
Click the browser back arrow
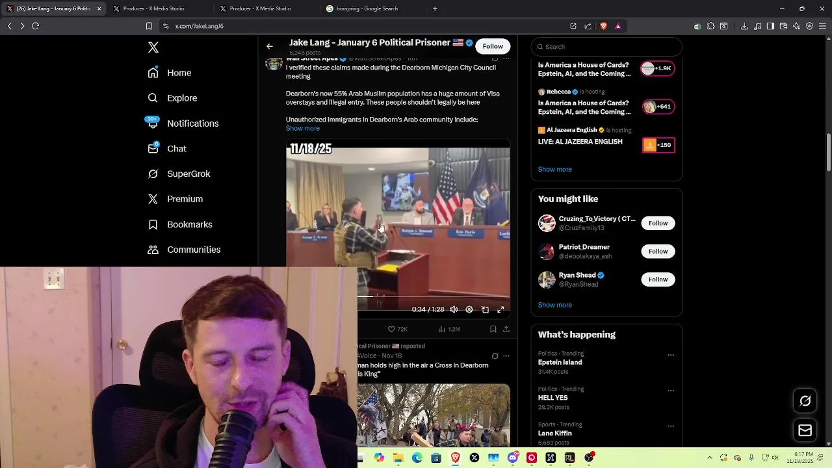10,26
